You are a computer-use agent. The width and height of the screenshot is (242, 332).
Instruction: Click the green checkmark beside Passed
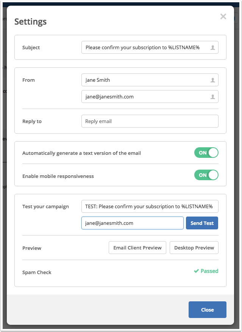tap(196, 271)
